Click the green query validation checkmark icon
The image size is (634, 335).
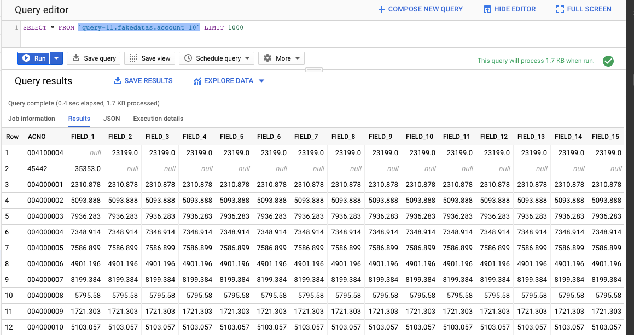(608, 61)
